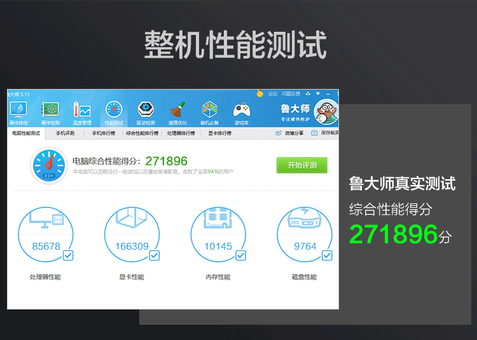Click the Weibo icon for 微博分享
The width and height of the screenshot is (477, 340).
click(x=279, y=133)
